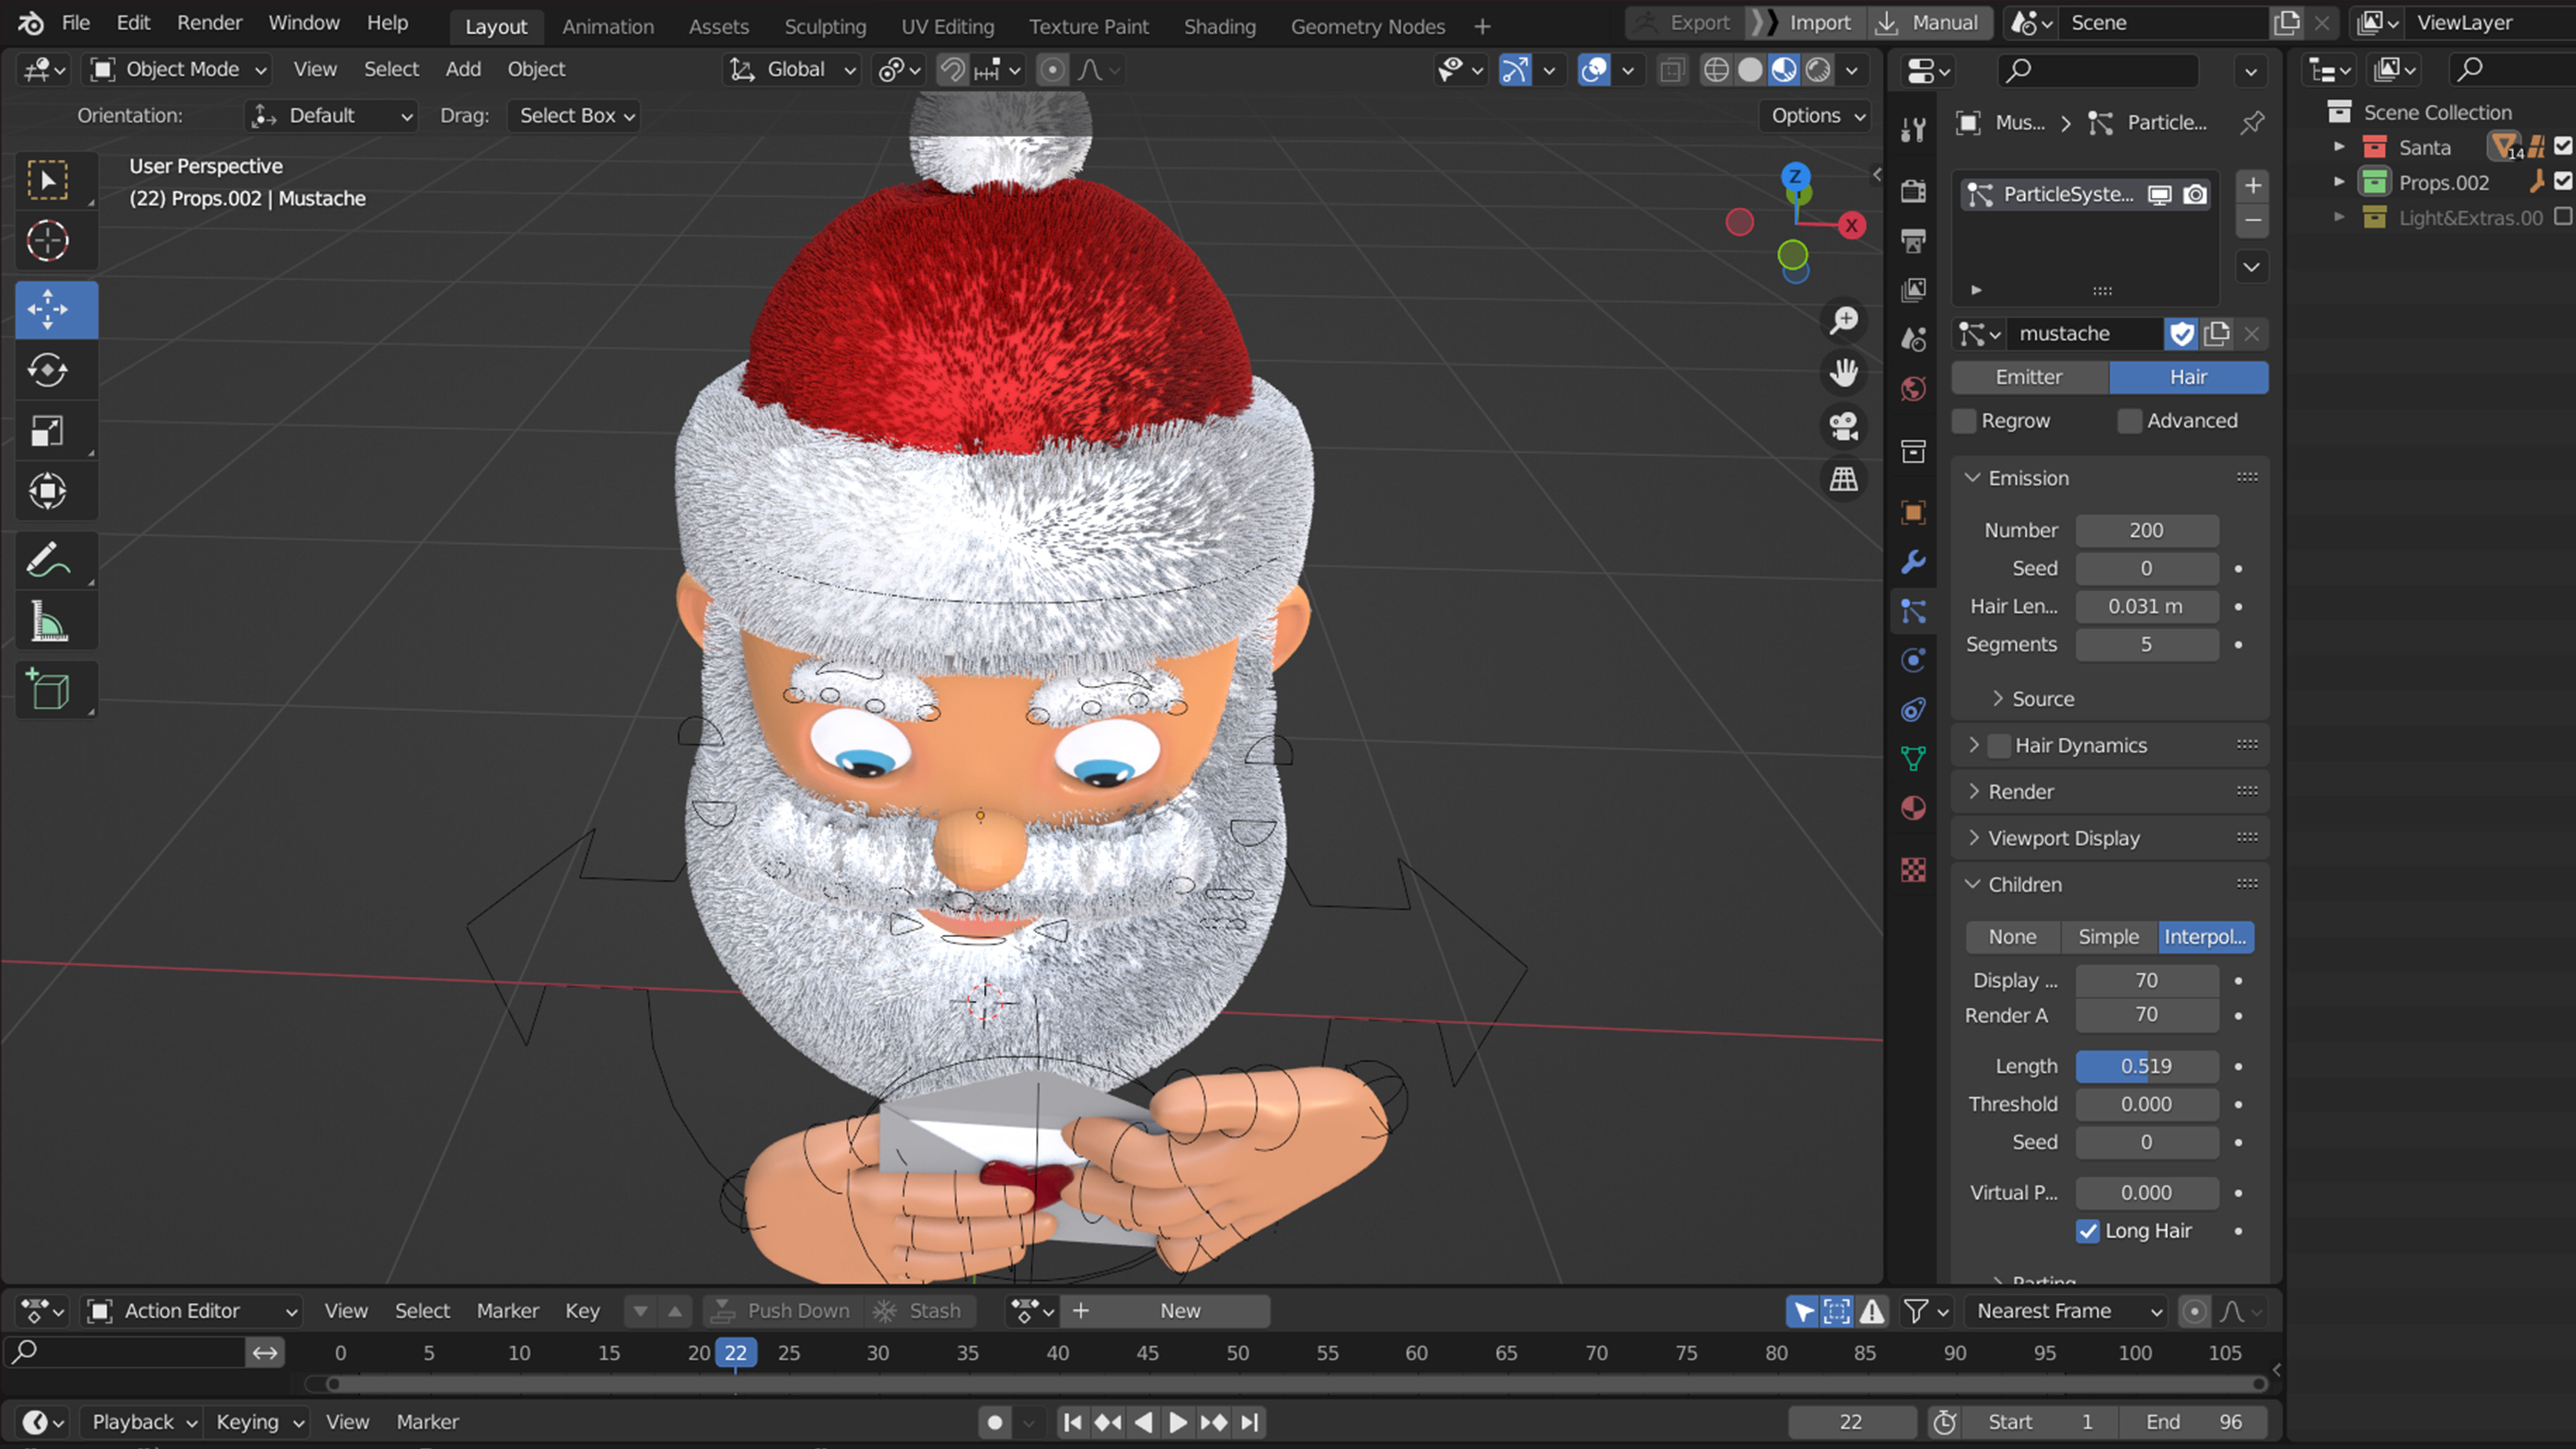Open the Object properties tab
The width and height of the screenshot is (2576, 1449).
[x=1913, y=513]
